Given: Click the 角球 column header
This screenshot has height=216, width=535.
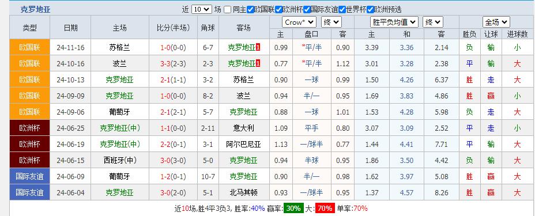Looking at the screenshot, I should 208,28.
